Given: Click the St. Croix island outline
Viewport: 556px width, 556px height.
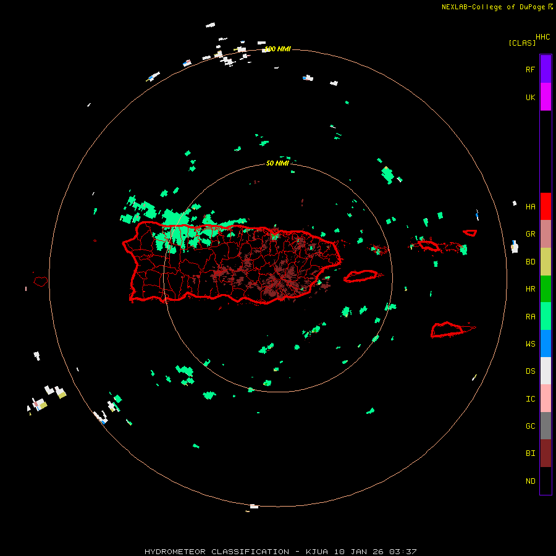Looking at the screenshot, I should pyautogui.click(x=452, y=329).
